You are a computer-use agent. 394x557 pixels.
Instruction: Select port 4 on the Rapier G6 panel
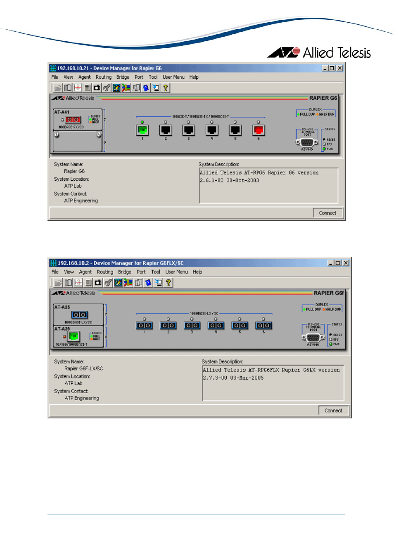212,130
